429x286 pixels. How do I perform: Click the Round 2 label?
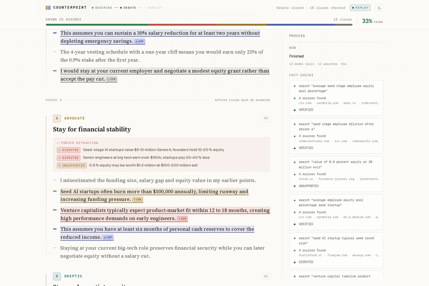pos(54,100)
